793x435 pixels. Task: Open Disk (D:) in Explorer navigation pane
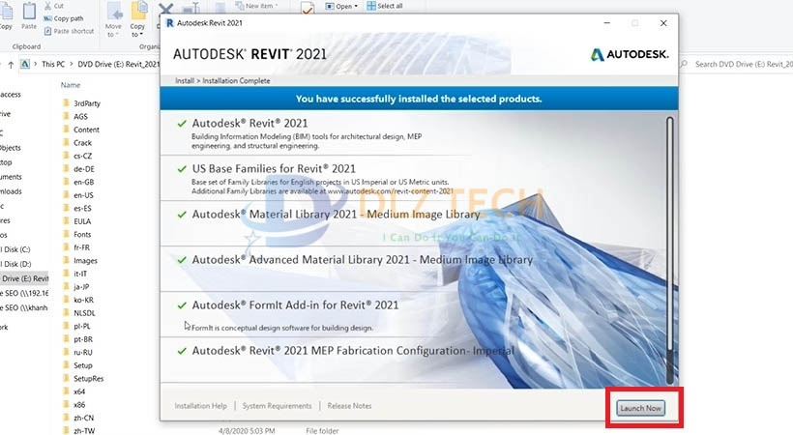(16, 264)
